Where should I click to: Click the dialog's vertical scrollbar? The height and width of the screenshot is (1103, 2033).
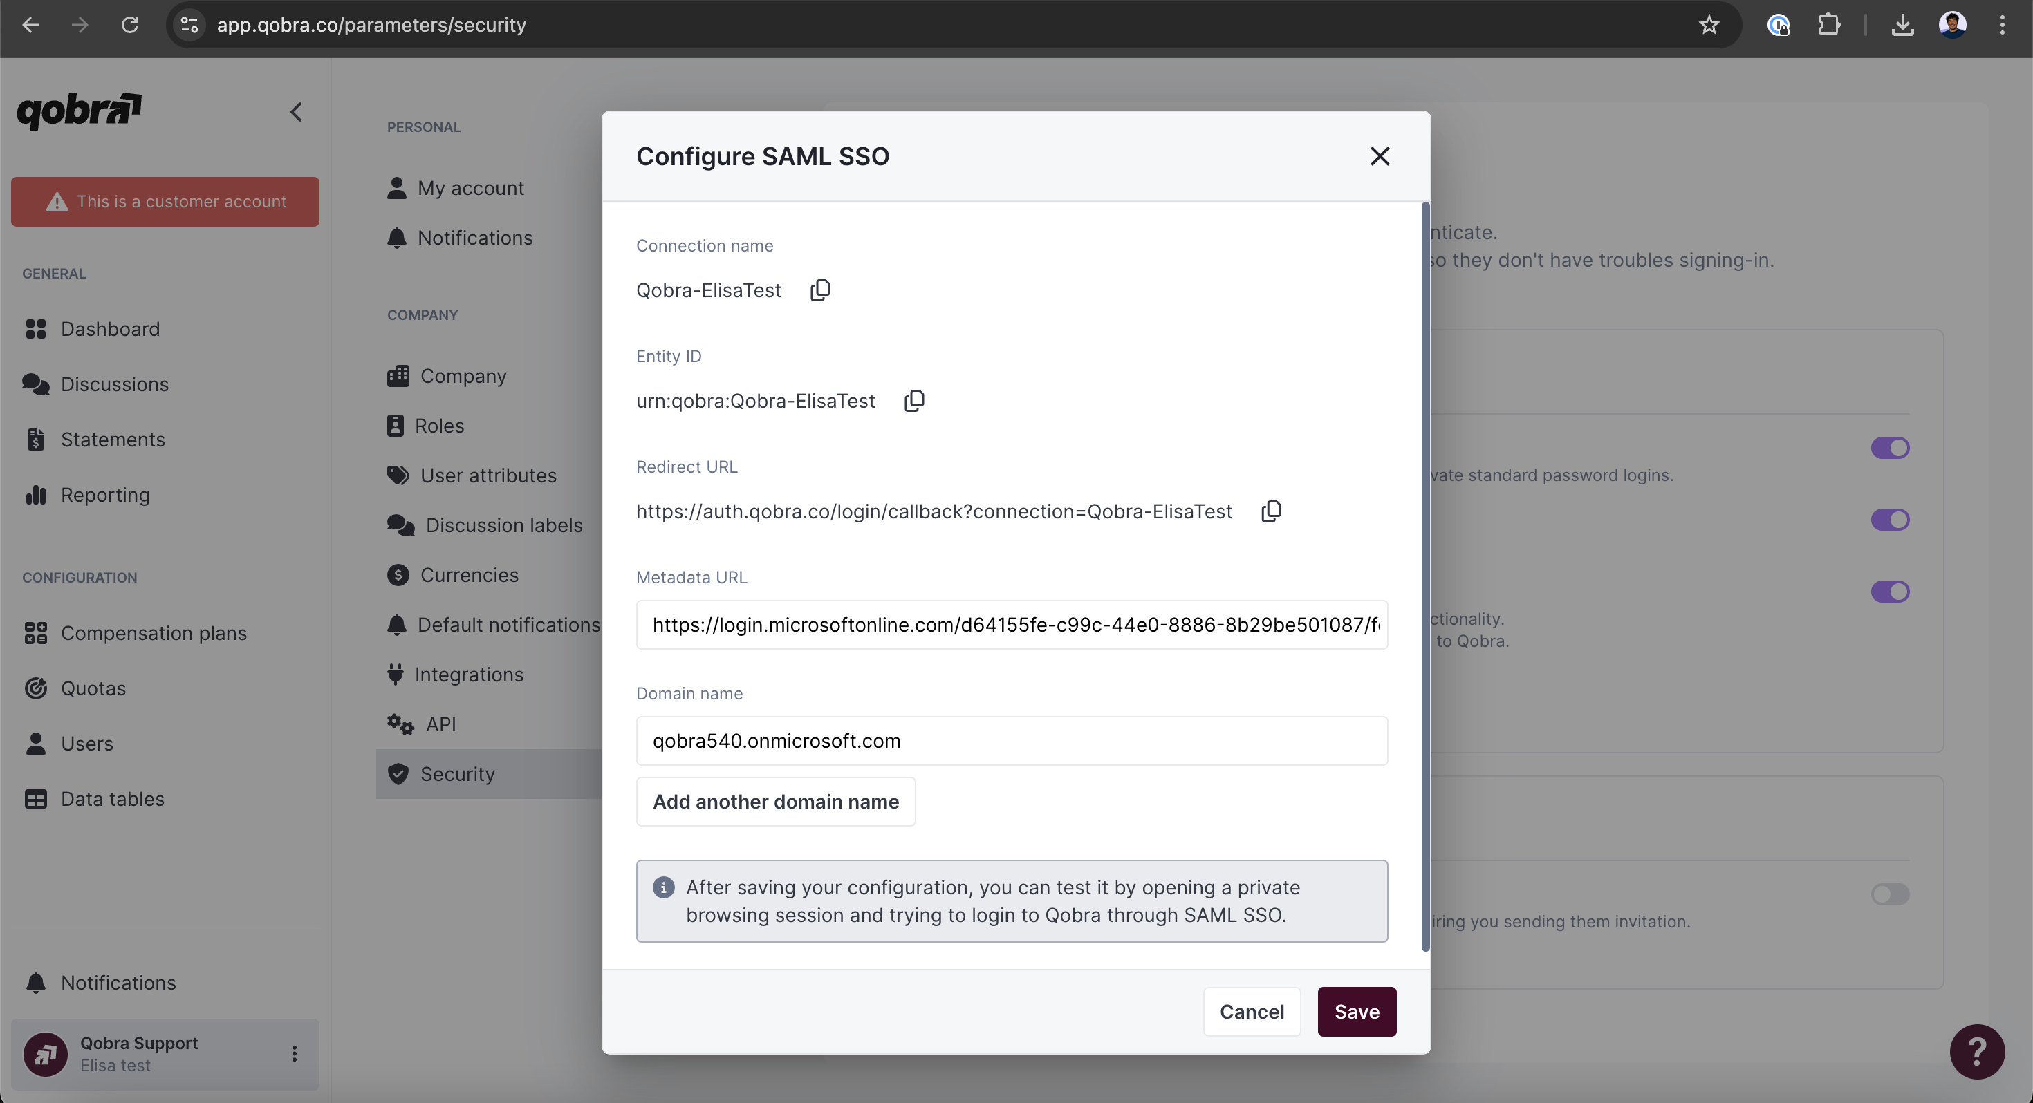[x=1425, y=577]
